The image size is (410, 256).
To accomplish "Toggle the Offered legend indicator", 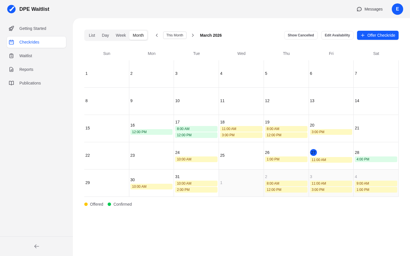I will tap(86, 204).
